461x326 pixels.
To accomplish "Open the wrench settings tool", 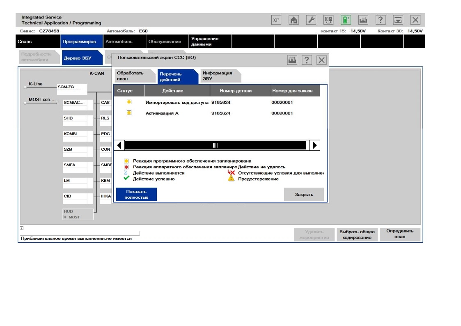I will point(311,20).
